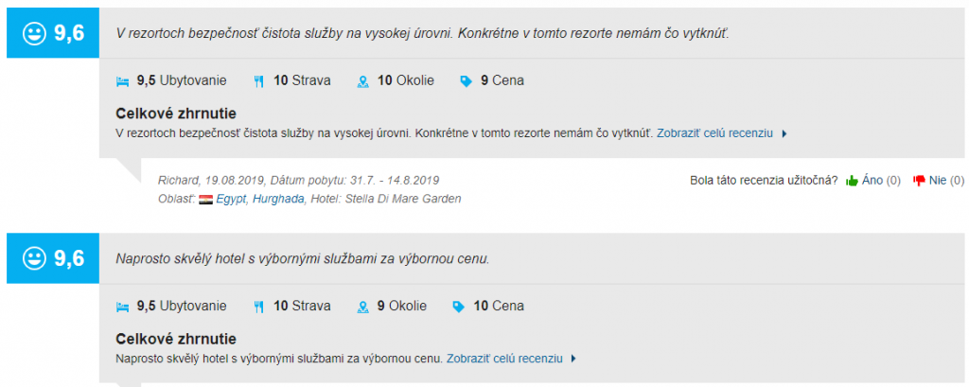Viewport: 969px width, 387px height.
Task: Vote red thumbs-down Nie on review
Action: [x=918, y=181]
